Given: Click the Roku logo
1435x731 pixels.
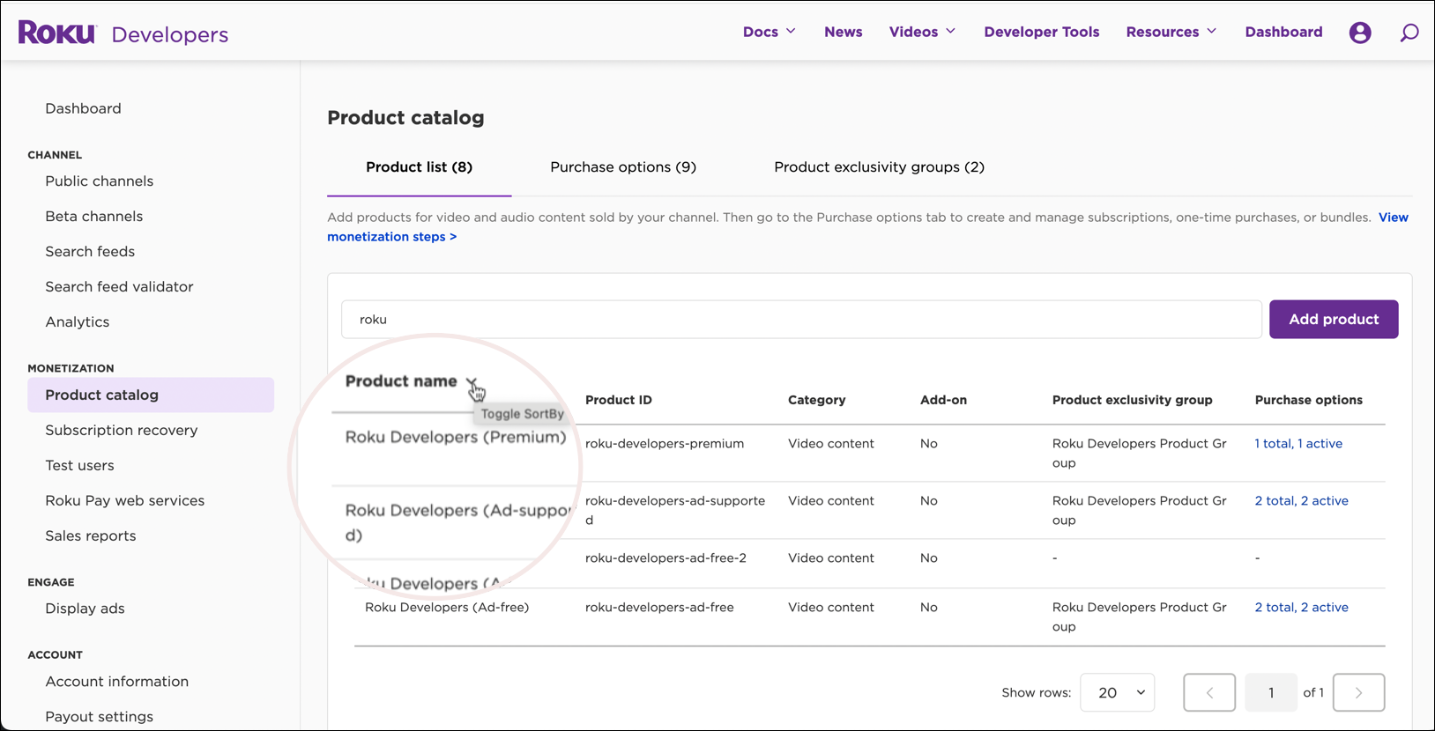Looking at the screenshot, I should [56, 33].
